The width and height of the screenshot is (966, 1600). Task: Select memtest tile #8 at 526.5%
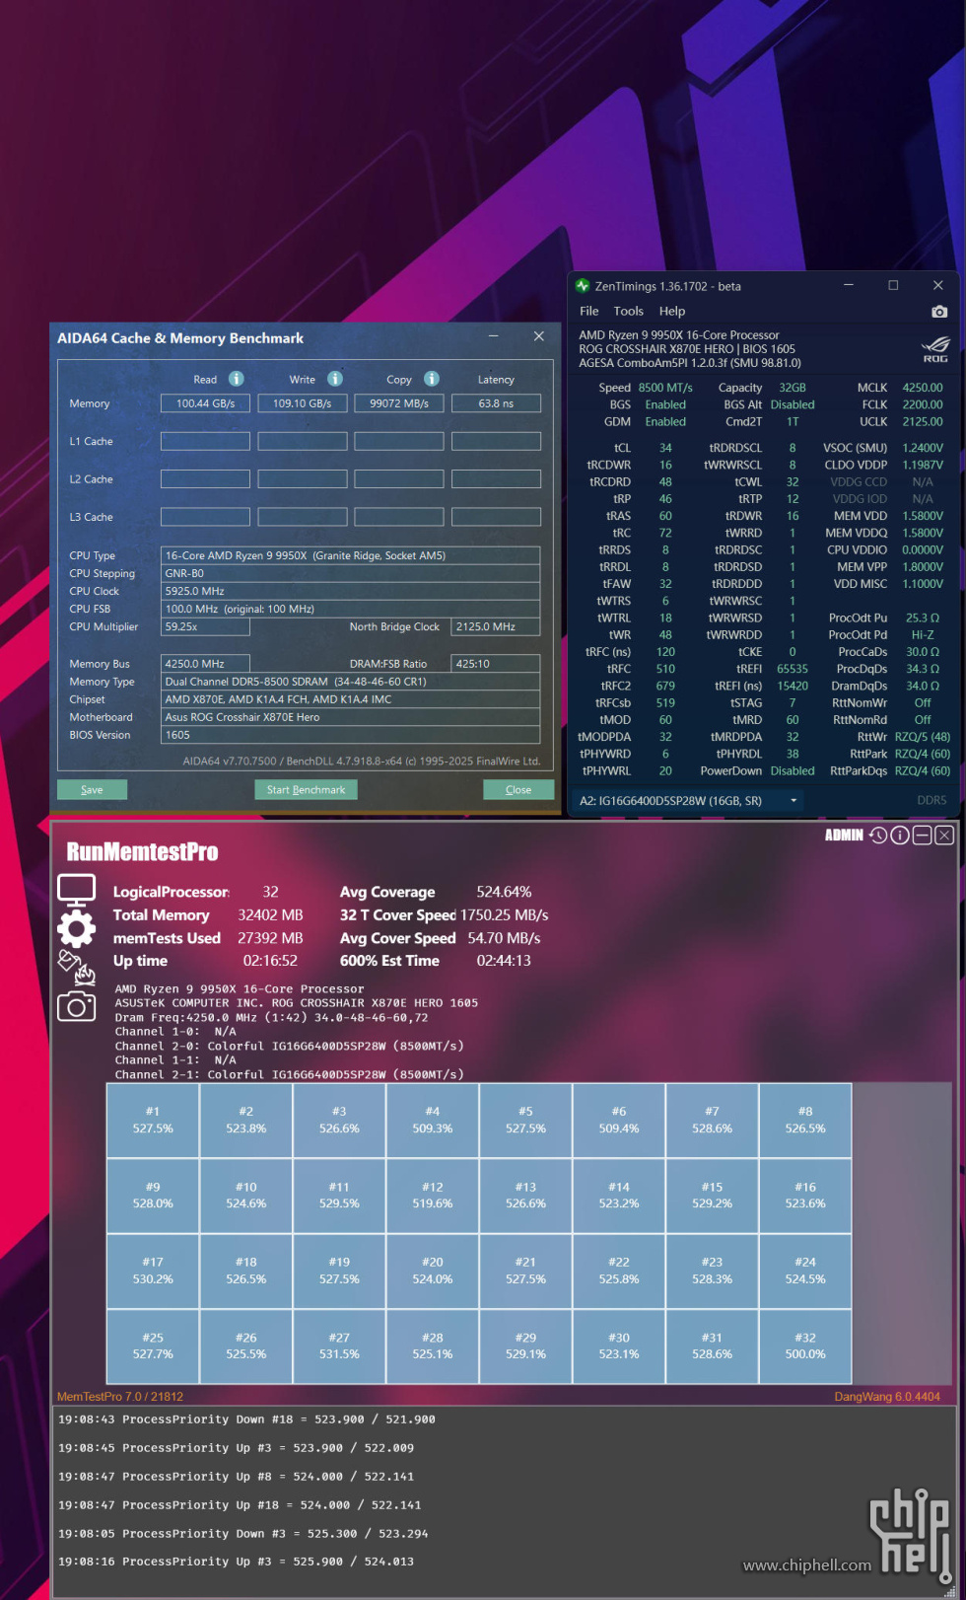[x=805, y=1121]
